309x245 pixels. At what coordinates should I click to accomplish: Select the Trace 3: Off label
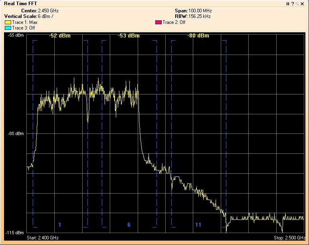pos(24,28)
